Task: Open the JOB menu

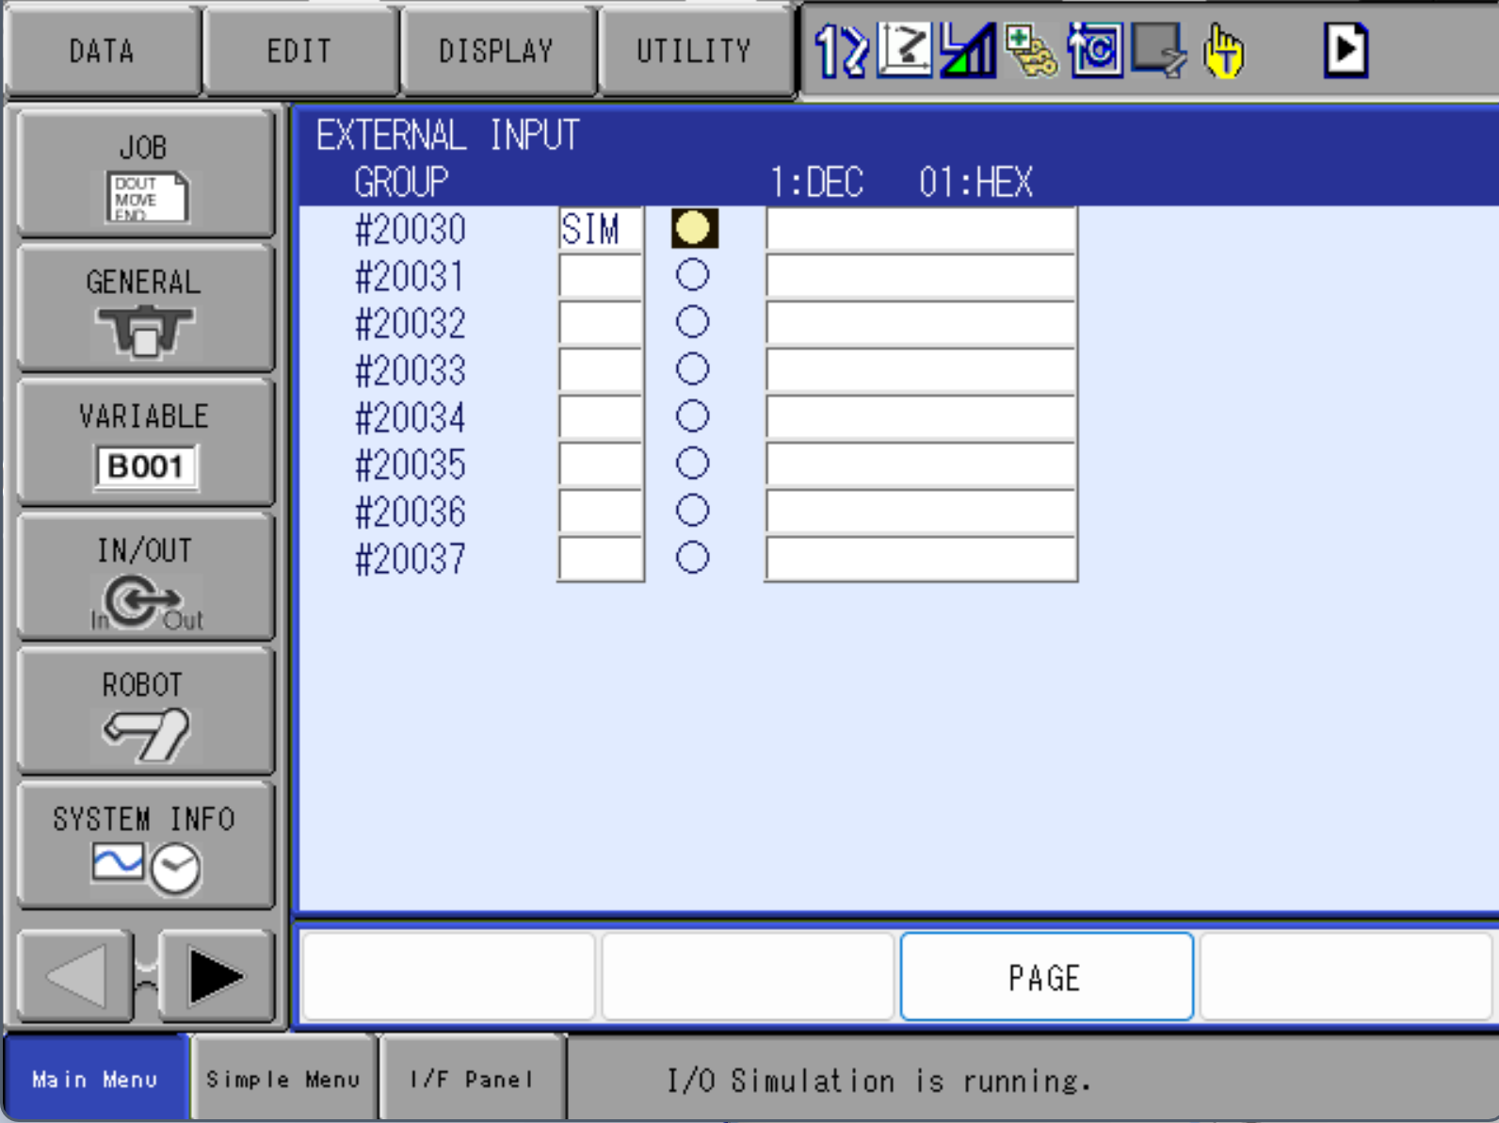Action: tap(145, 173)
